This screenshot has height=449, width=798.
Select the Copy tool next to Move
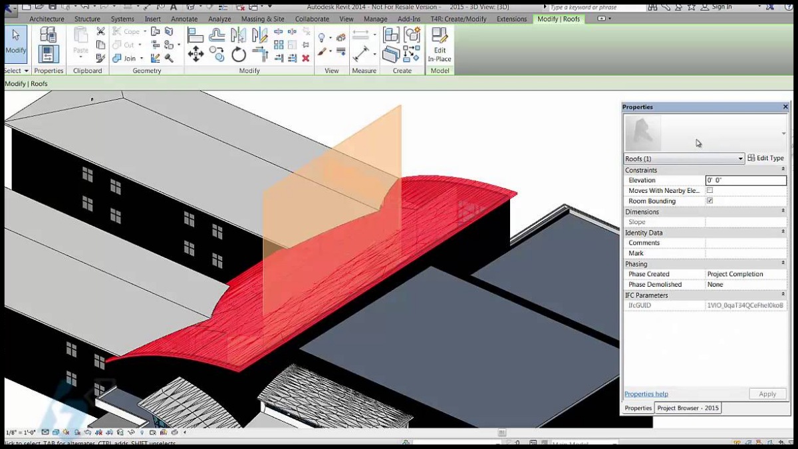coord(217,55)
